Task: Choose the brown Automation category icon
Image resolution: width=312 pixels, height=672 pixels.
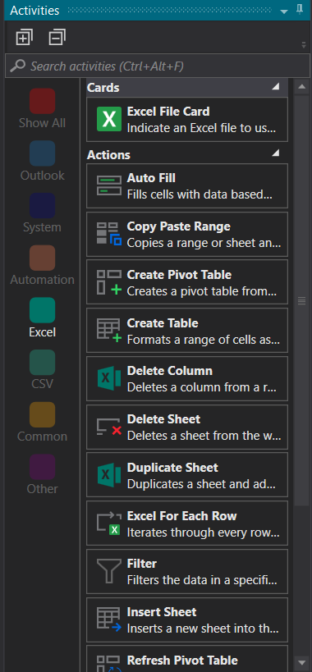Action: pyautogui.click(x=43, y=258)
